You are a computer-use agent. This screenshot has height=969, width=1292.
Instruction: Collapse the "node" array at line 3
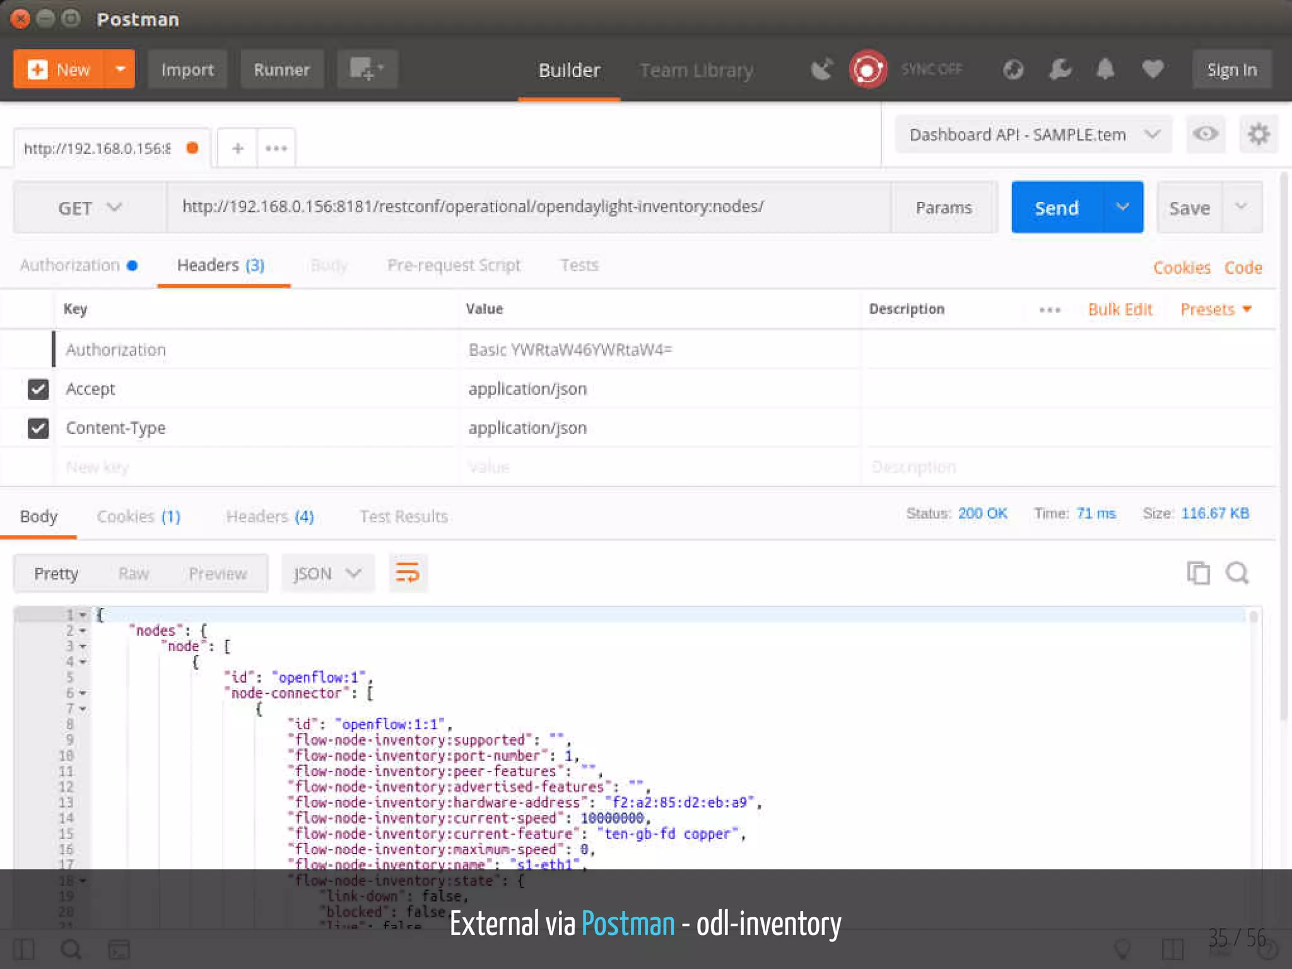point(83,646)
